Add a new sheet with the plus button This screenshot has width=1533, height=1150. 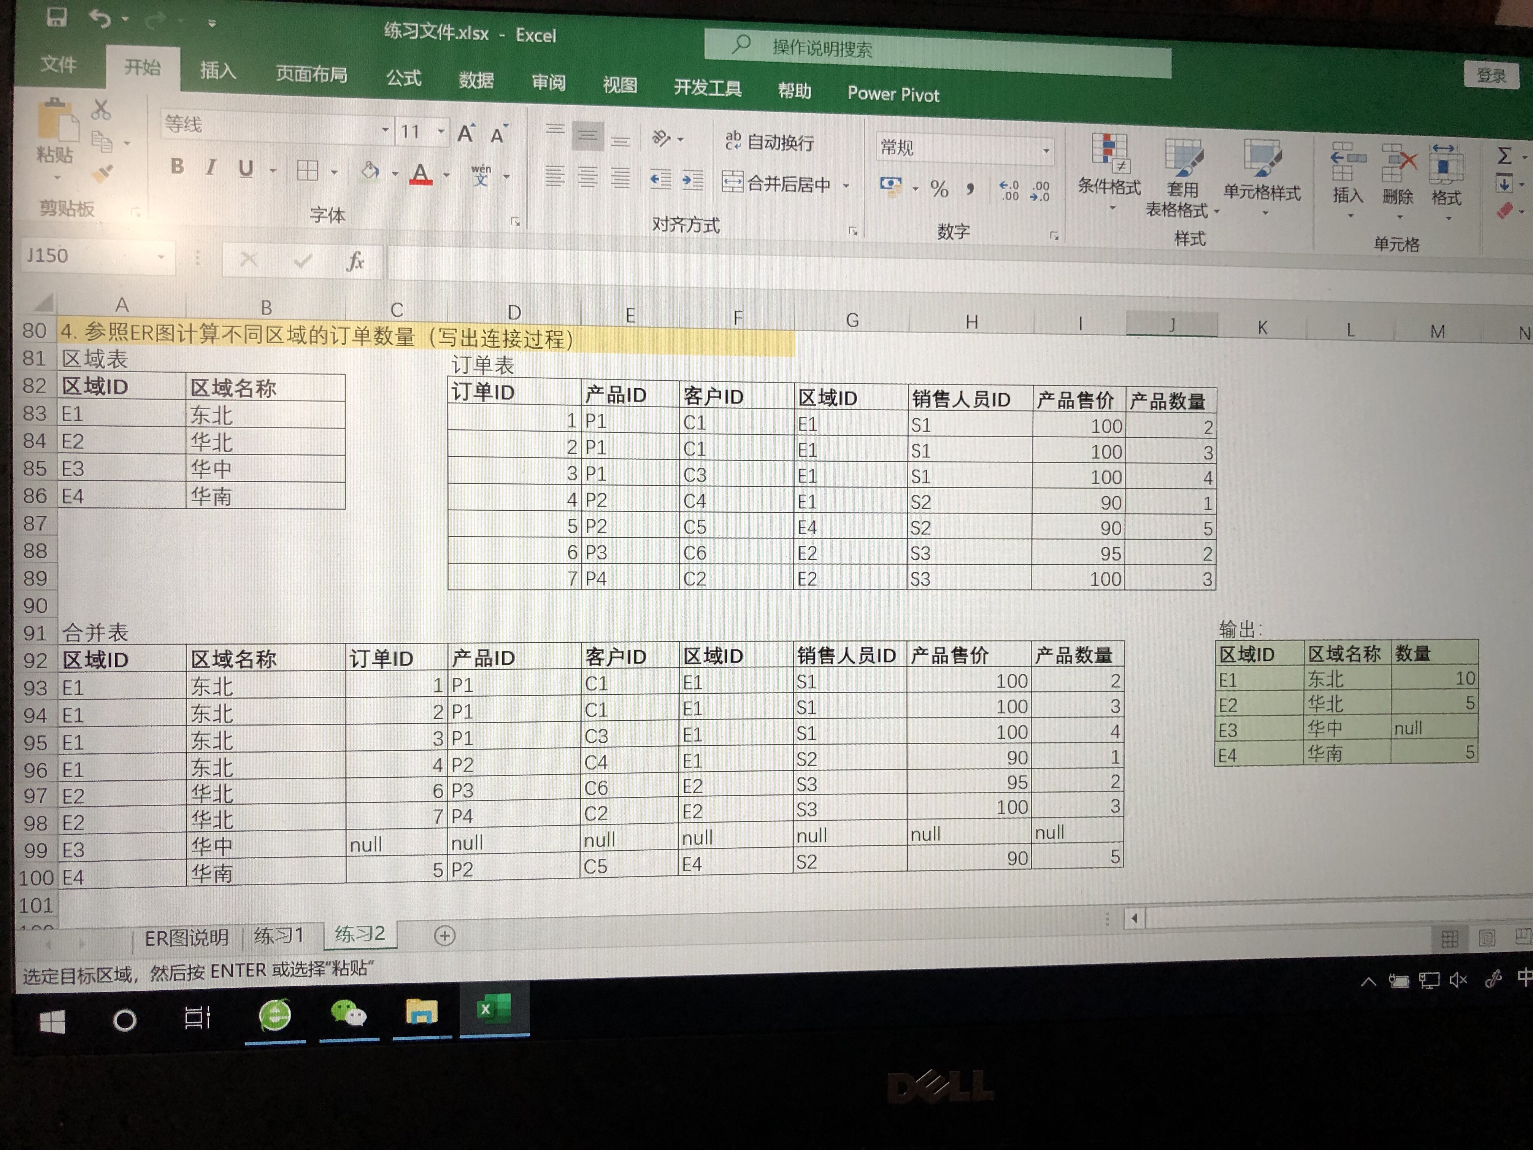(x=444, y=936)
